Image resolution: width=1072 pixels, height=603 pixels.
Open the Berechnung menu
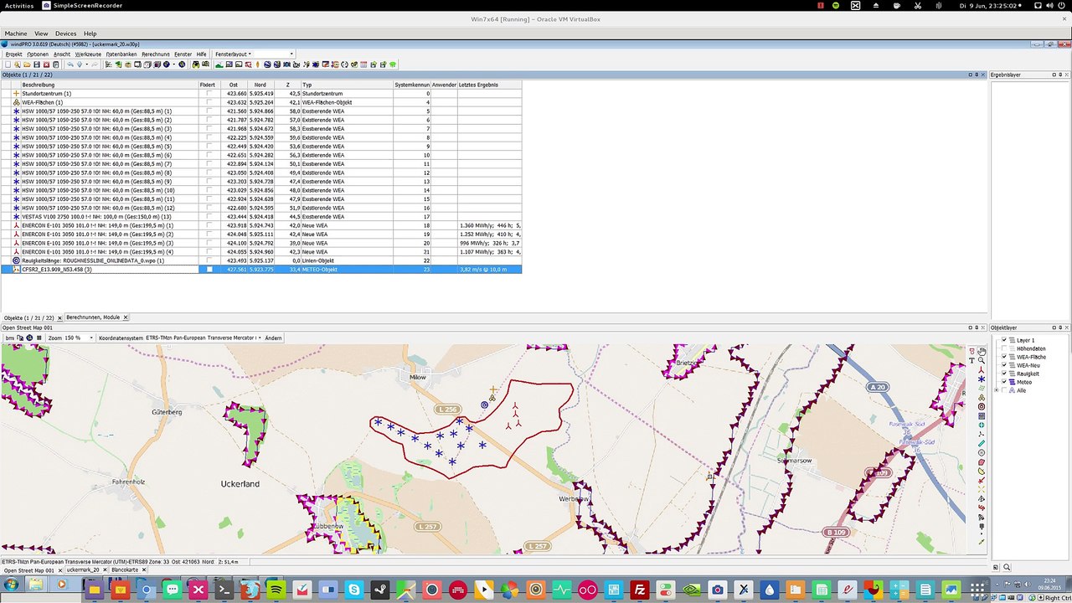click(x=156, y=54)
